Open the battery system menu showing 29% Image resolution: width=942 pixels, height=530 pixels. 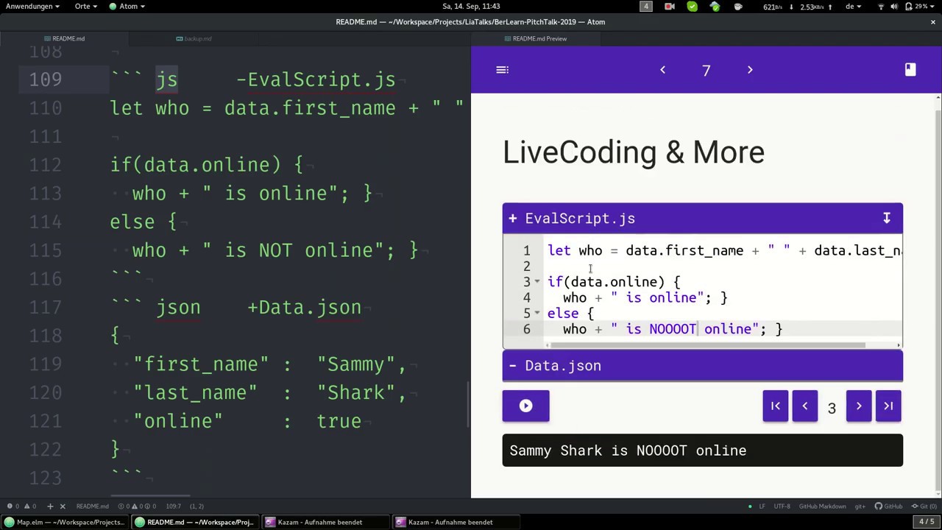[918, 6]
